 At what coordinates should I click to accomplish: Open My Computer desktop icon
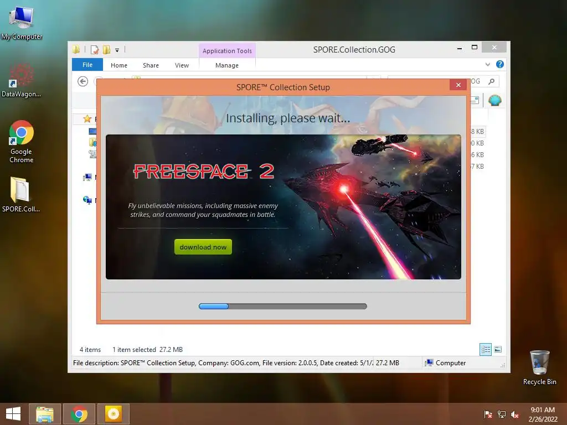click(22, 23)
